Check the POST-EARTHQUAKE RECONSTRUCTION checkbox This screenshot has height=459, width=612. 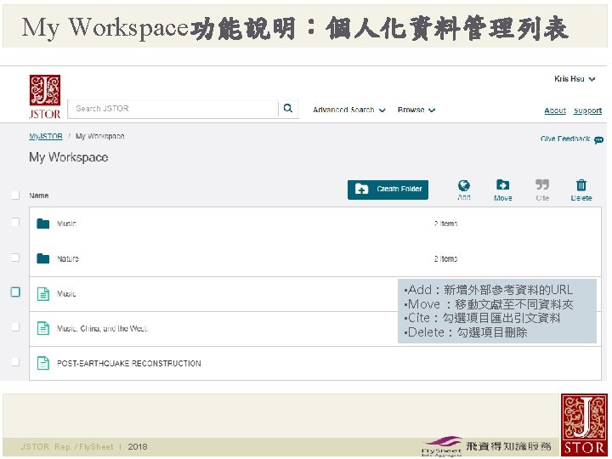click(x=15, y=362)
